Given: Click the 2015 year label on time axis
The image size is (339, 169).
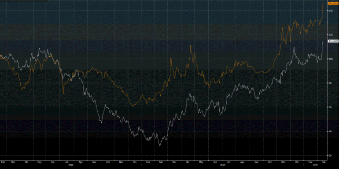Looking at the screenshot, I should click(x=70, y=165).
